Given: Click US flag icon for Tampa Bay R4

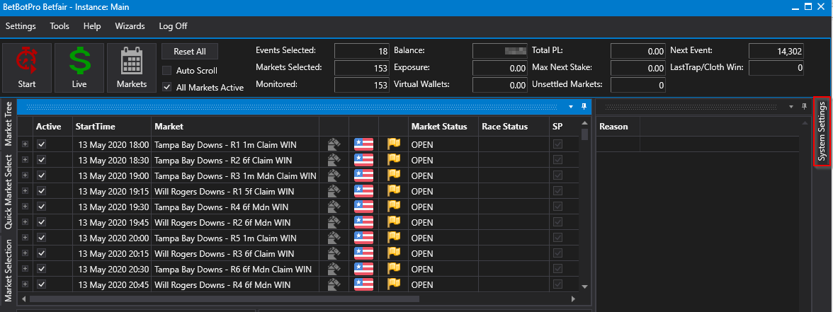Looking at the screenshot, I should pyautogui.click(x=364, y=207).
